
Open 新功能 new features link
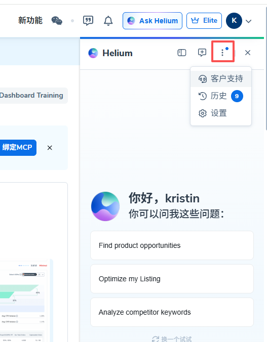[30, 21]
